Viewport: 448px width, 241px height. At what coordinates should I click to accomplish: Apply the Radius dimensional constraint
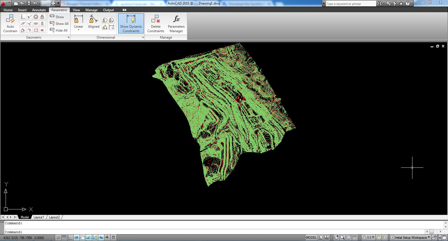[105, 20]
